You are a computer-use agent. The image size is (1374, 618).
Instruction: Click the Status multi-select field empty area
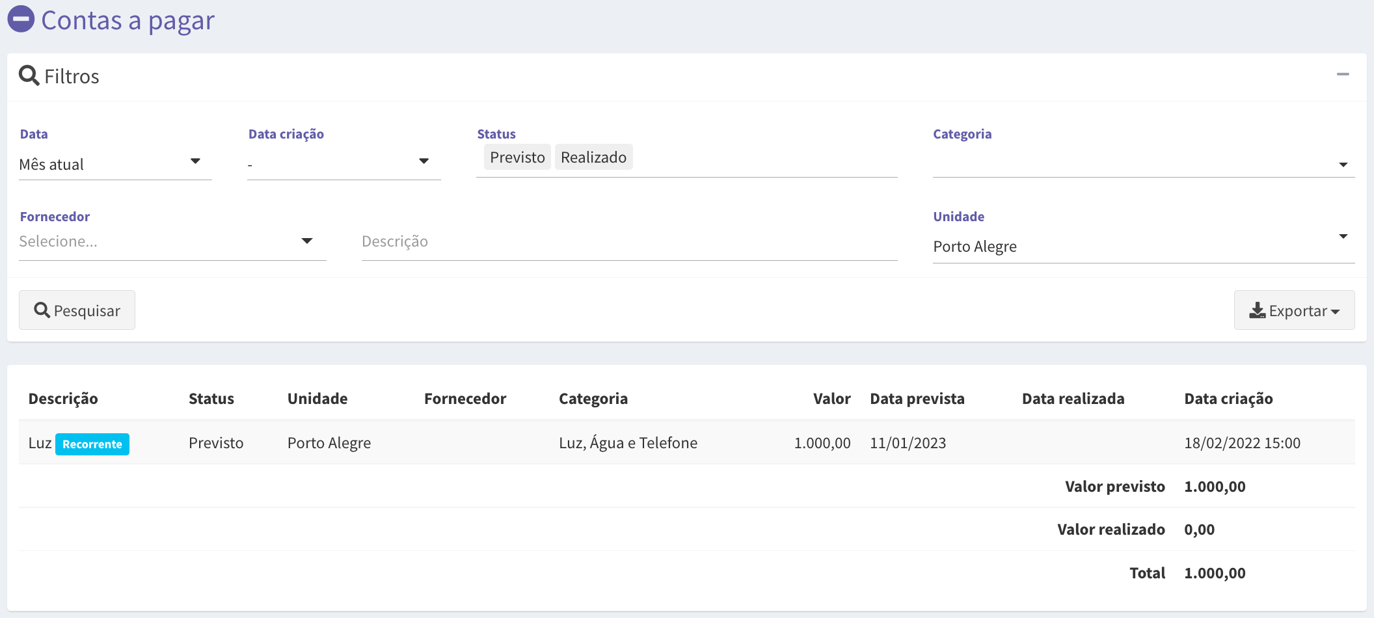click(764, 159)
